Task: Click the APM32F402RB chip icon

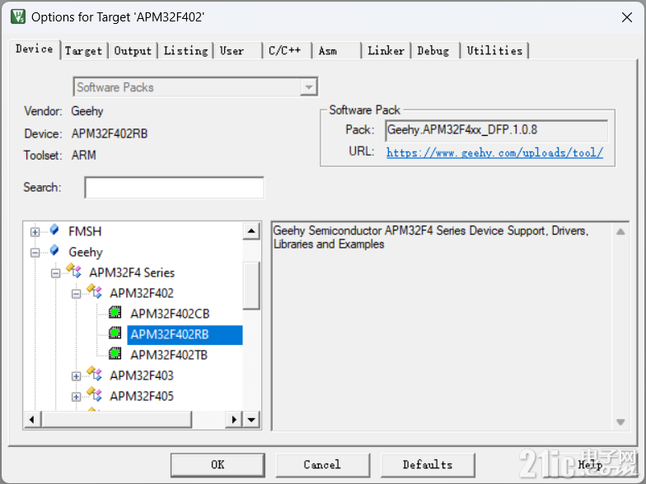Action: pos(115,333)
